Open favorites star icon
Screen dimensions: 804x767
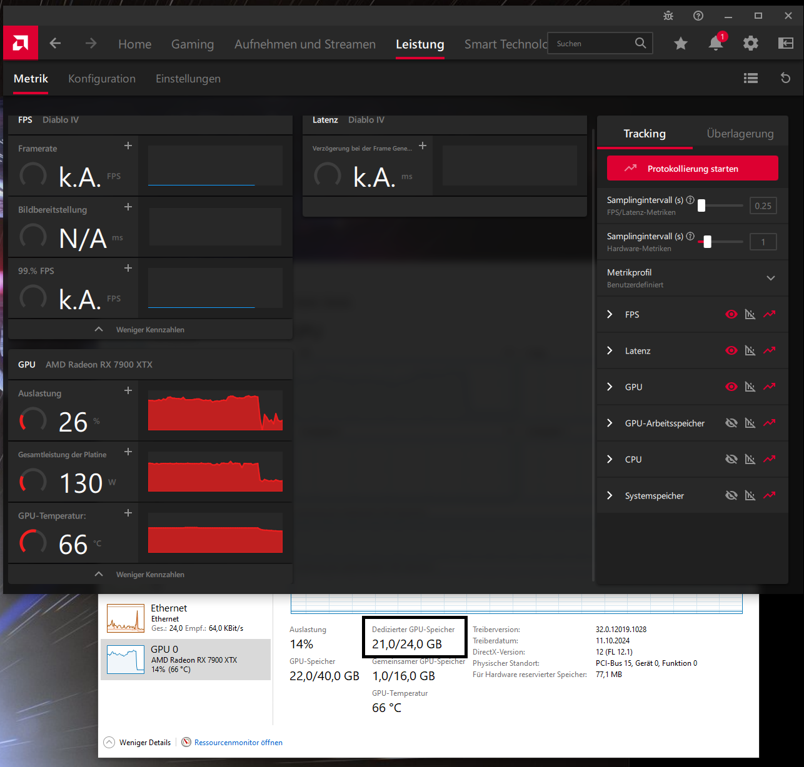[x=681, y=43]
